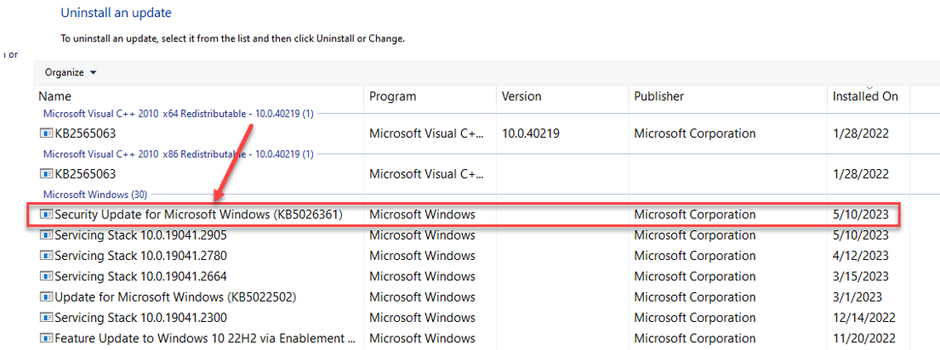
Task: Sort list by Program column header
Action: 393,96
